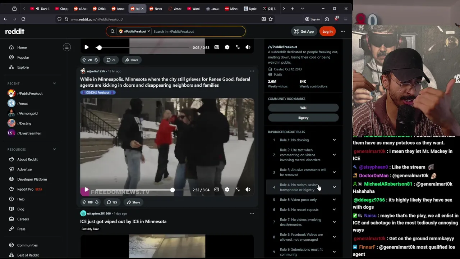Expand Rule 8: Facebook Videos

click(x=303, y=237)
